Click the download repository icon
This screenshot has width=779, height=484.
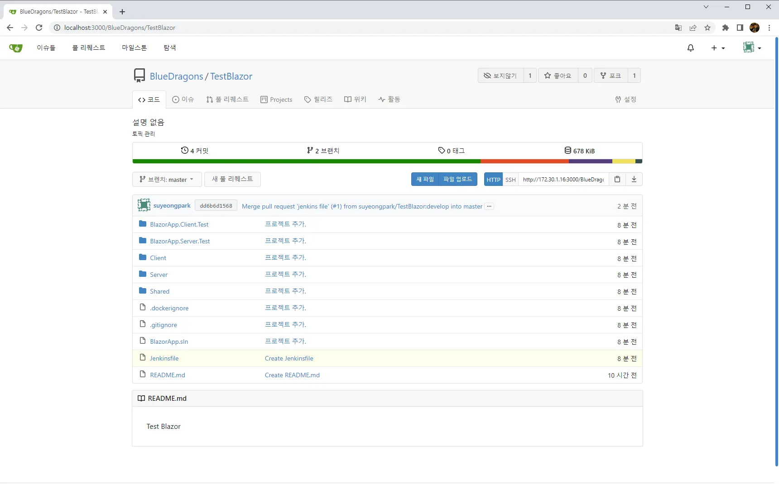tap(634, 179)
